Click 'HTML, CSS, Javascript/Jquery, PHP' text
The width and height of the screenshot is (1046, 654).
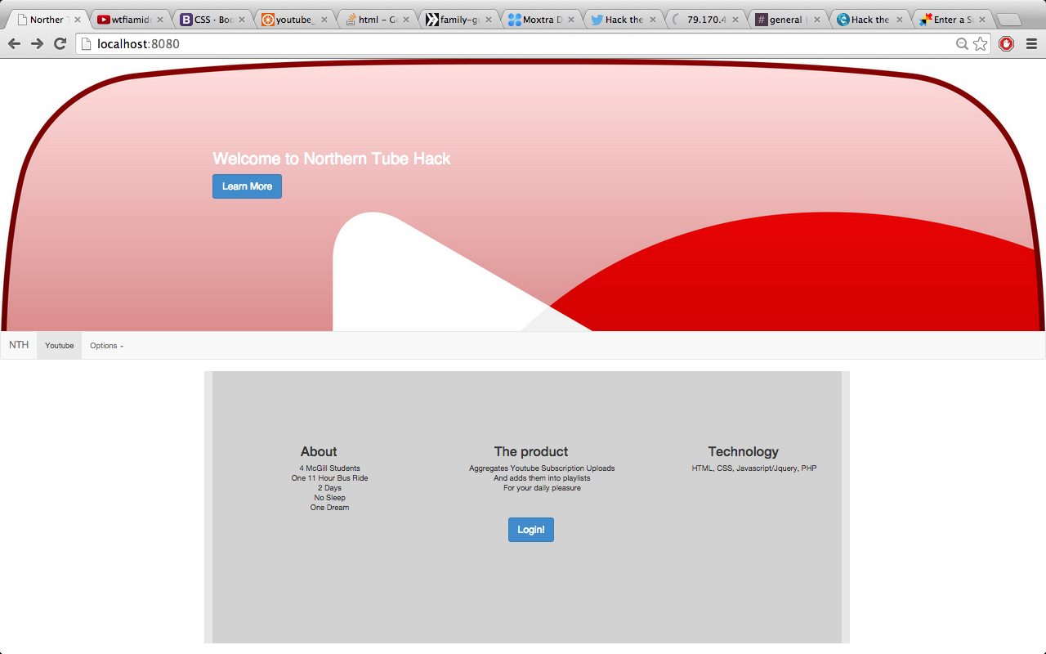pos(754,468)
